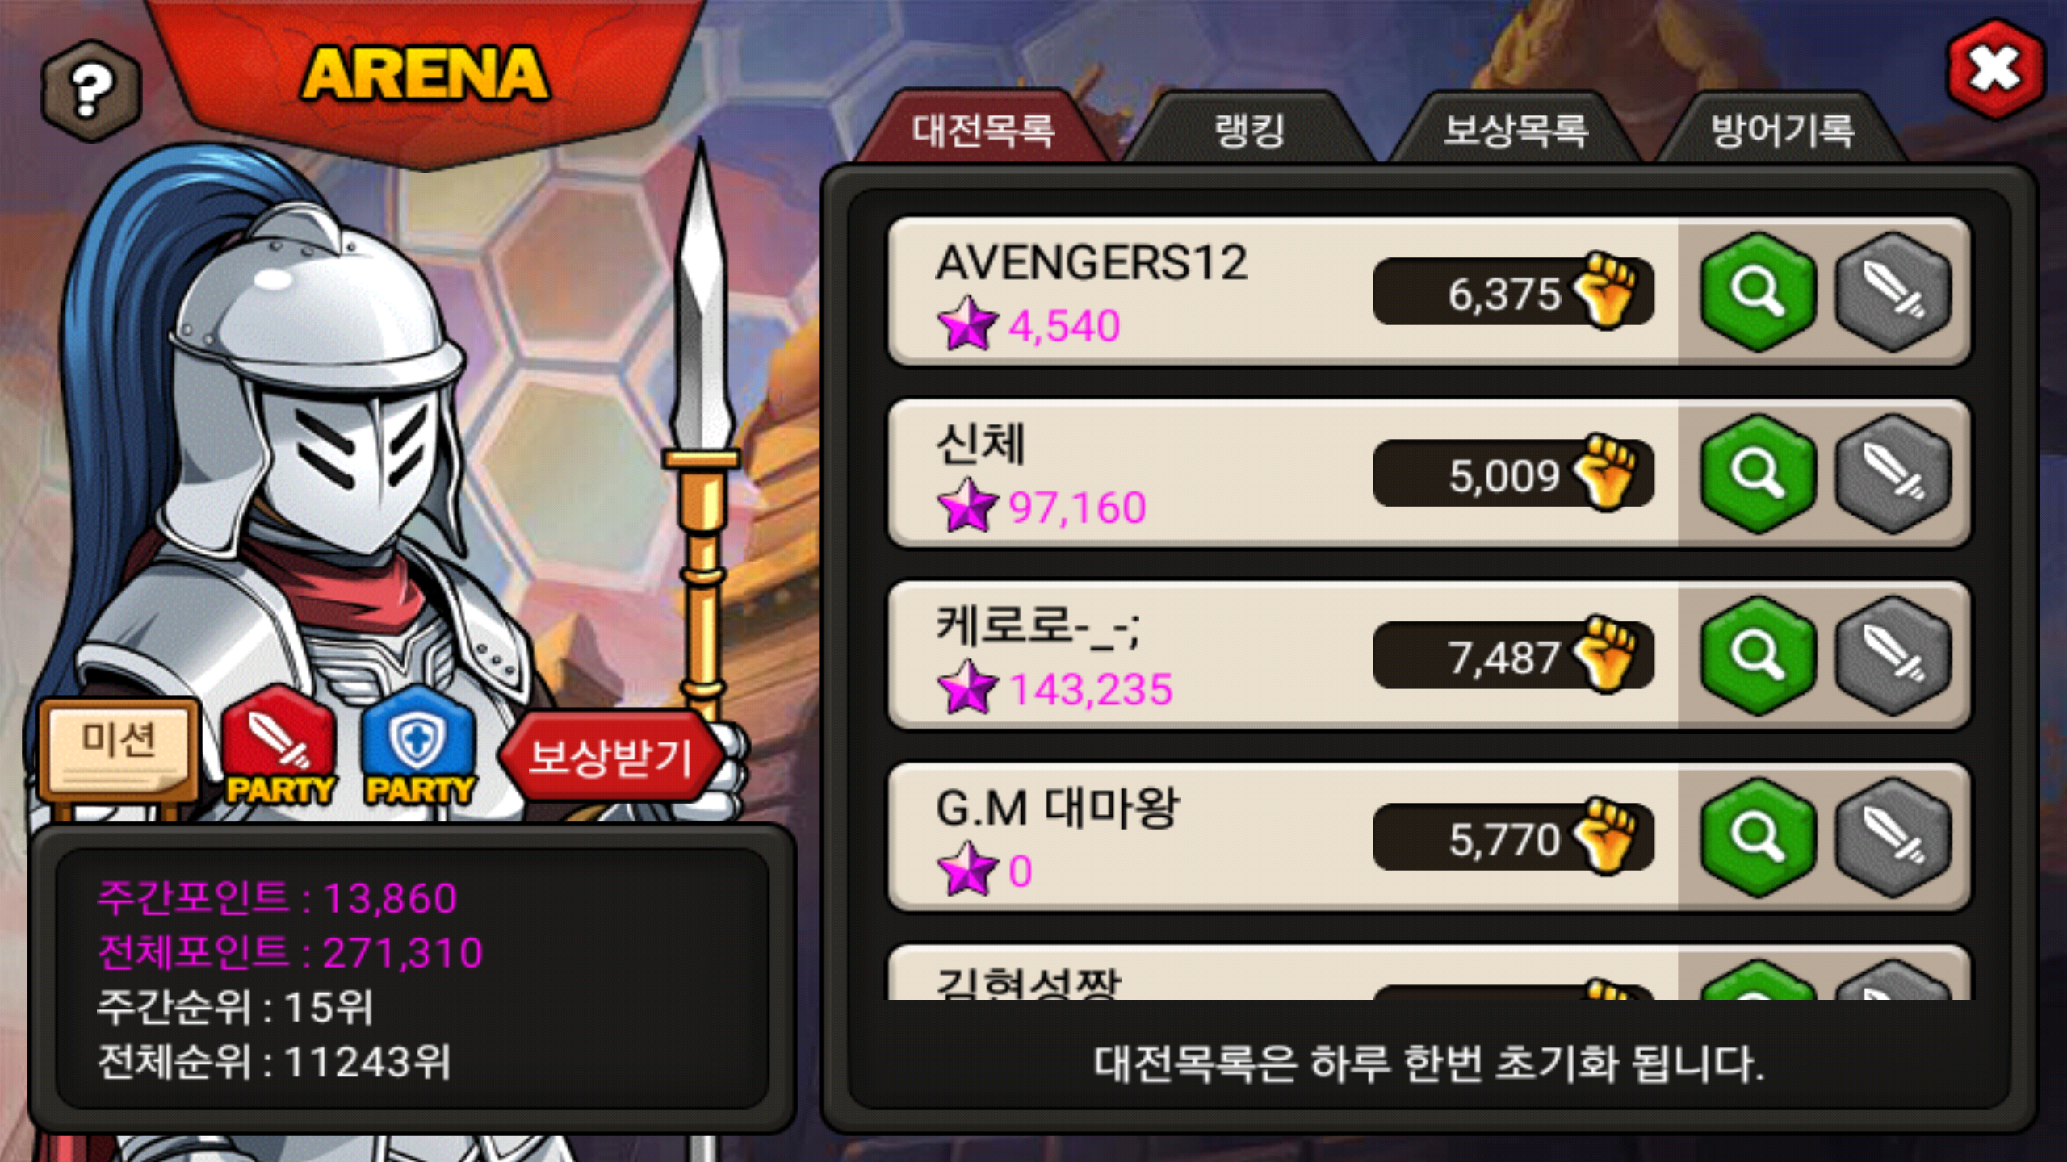Open the 보상목록 tab
The image size is (2067, 1162).
pyautogui.click(x=1516, y=129)
